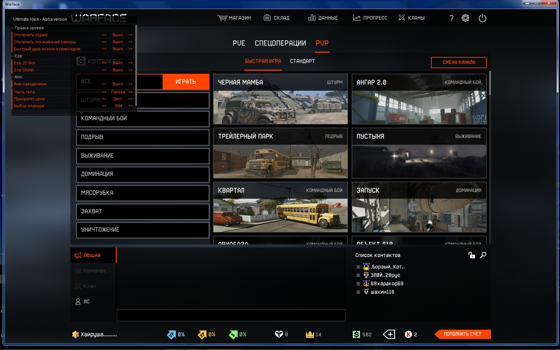This screenshot has height=350, width=560.
Task: Open the Общий chat tab
Action: click(x=93, y=255)
